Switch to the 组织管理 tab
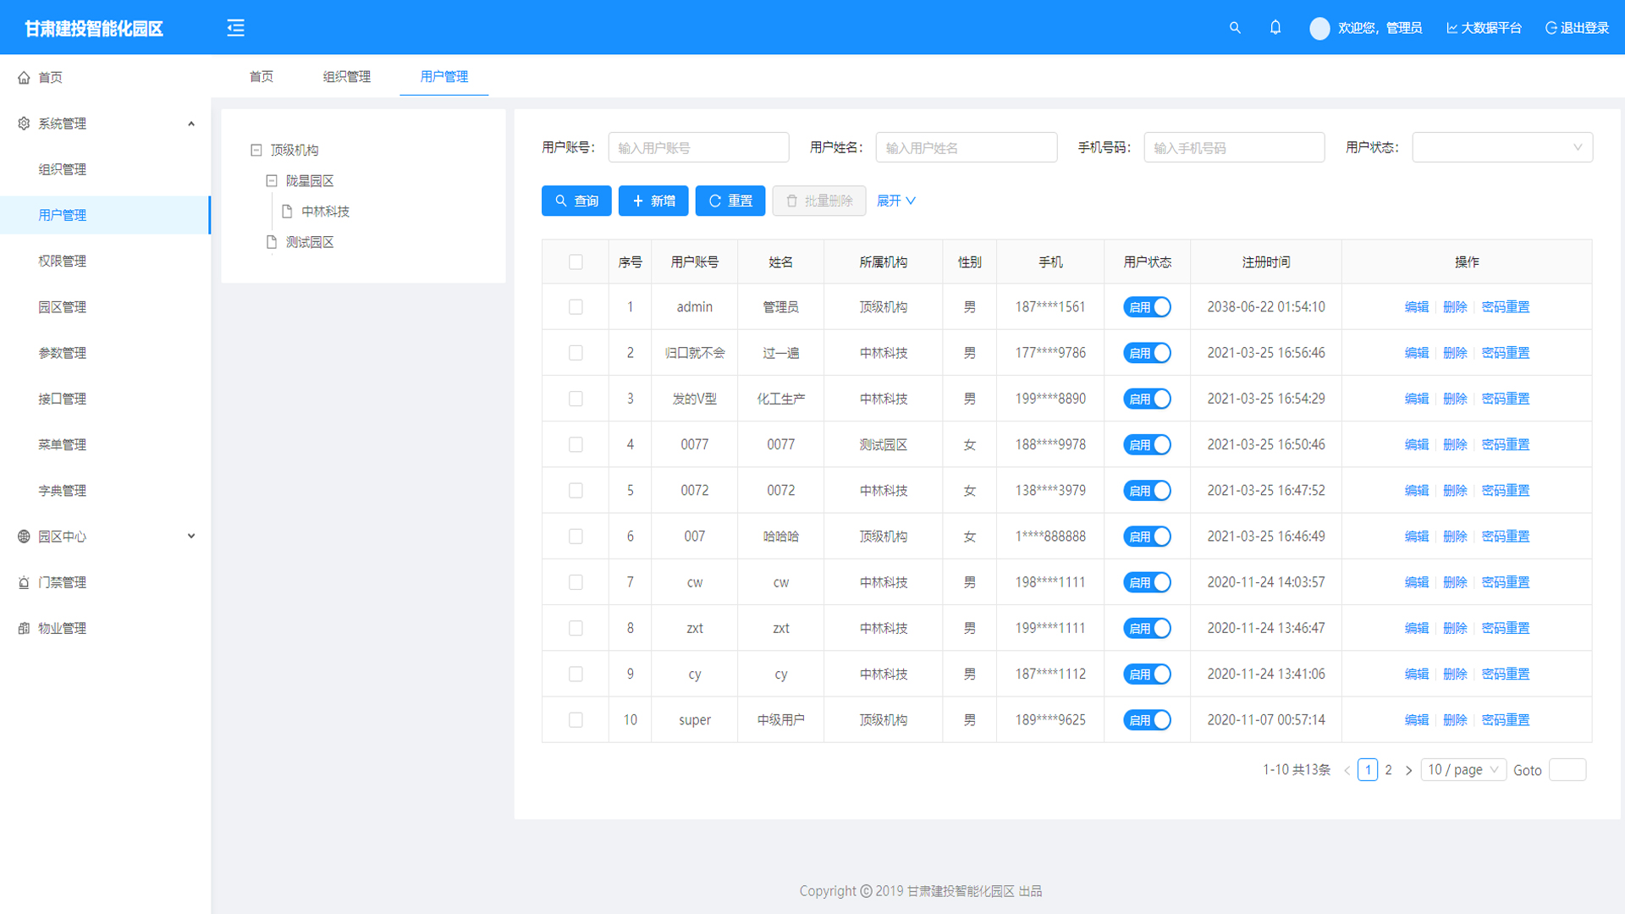Screen dimensions: 1625x914 coord(346,76)
